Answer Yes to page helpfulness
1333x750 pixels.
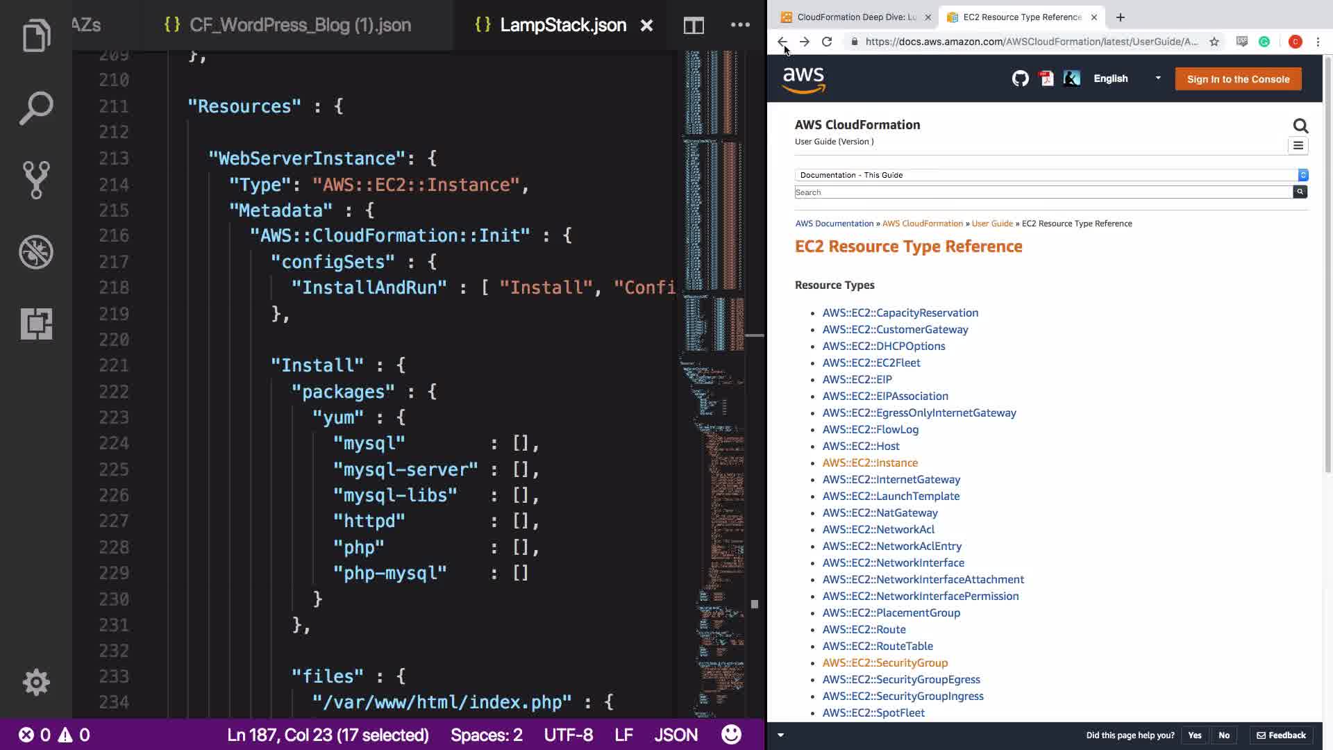tap(1194, 735)
